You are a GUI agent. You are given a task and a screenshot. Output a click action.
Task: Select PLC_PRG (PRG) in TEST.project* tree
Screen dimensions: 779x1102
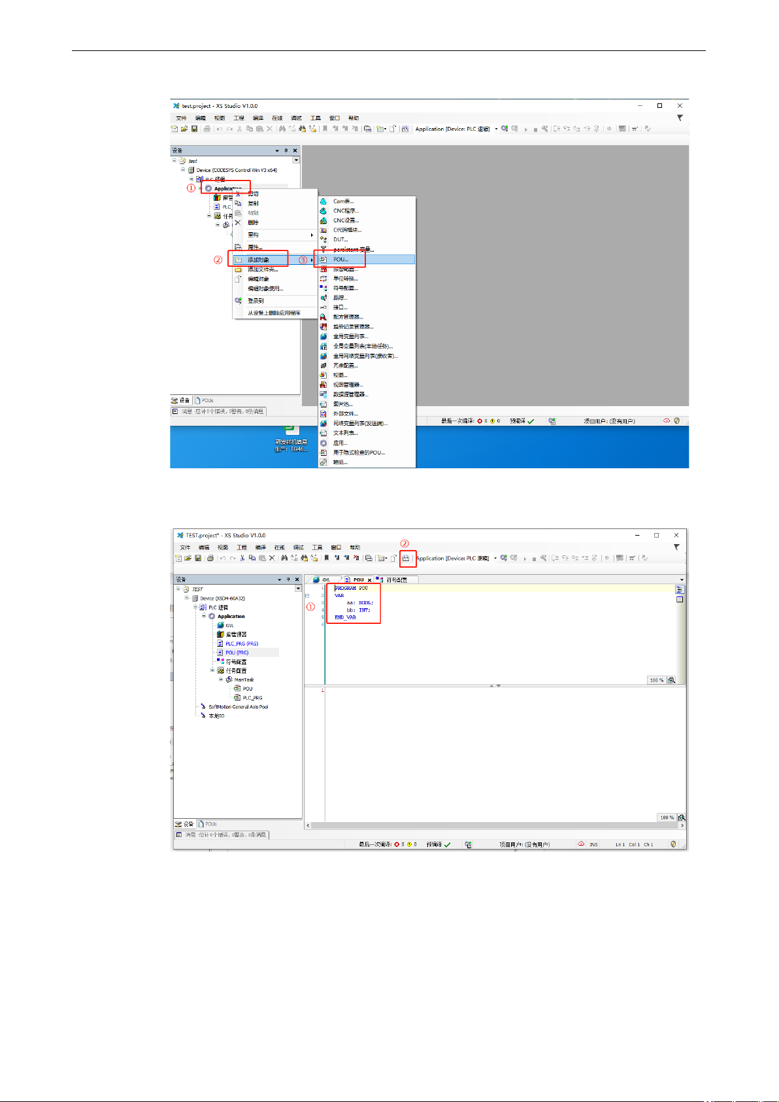click(242, 644)
